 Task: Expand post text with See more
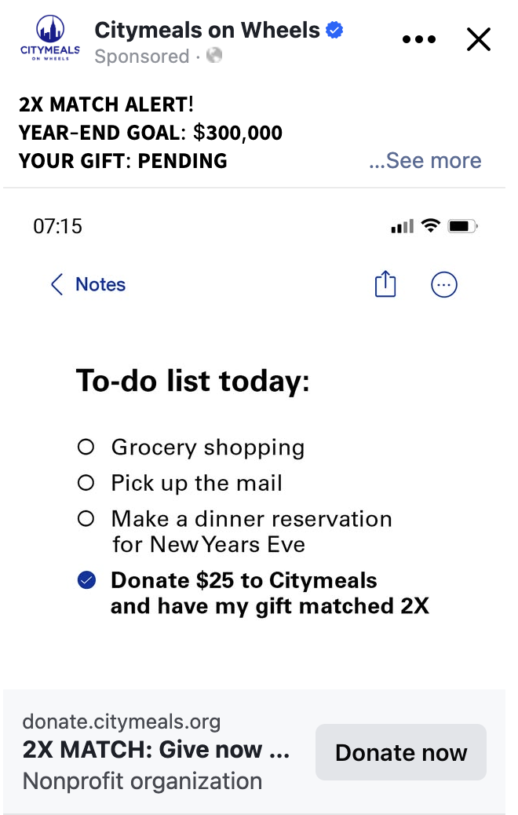(425, 160)
